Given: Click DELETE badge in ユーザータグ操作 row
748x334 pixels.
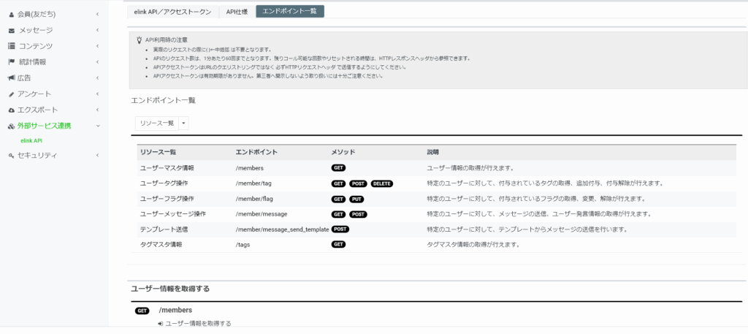Looking at the screenshot, I should point(381,183).
